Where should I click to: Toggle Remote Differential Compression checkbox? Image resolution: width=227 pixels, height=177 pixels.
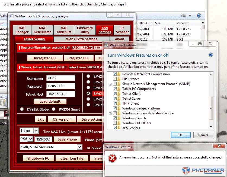click(115, 74)
